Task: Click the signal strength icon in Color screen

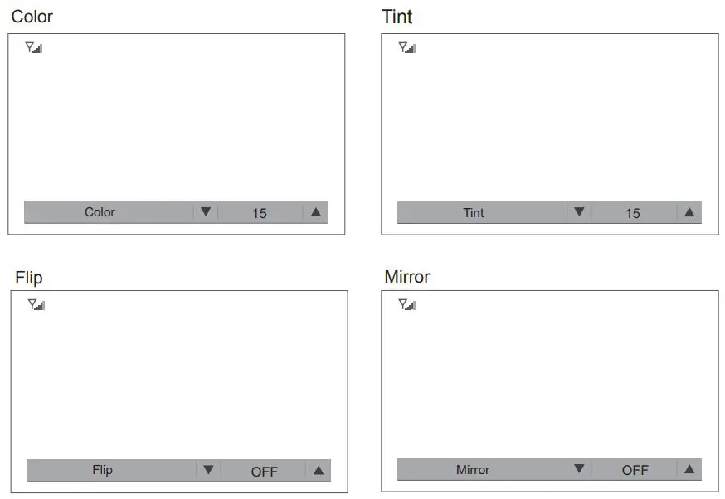Action: coord(34,48)
